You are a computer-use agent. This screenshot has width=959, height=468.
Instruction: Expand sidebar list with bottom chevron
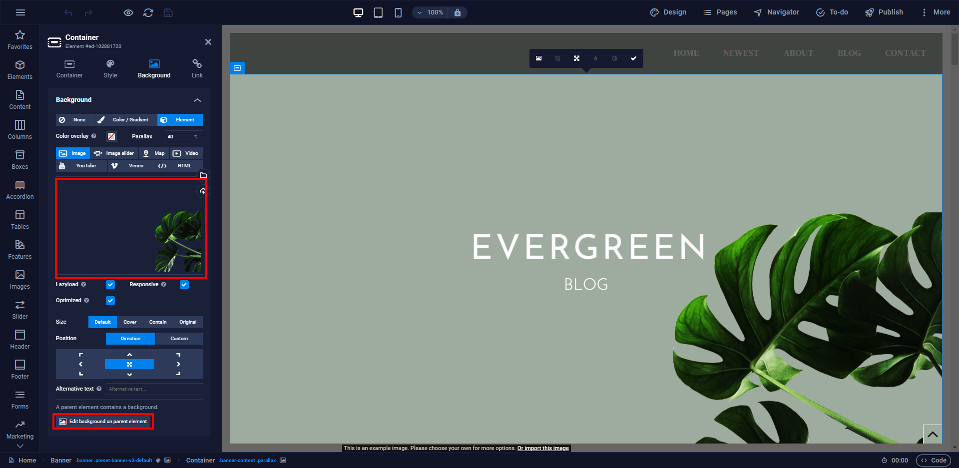tap(20, 446)
